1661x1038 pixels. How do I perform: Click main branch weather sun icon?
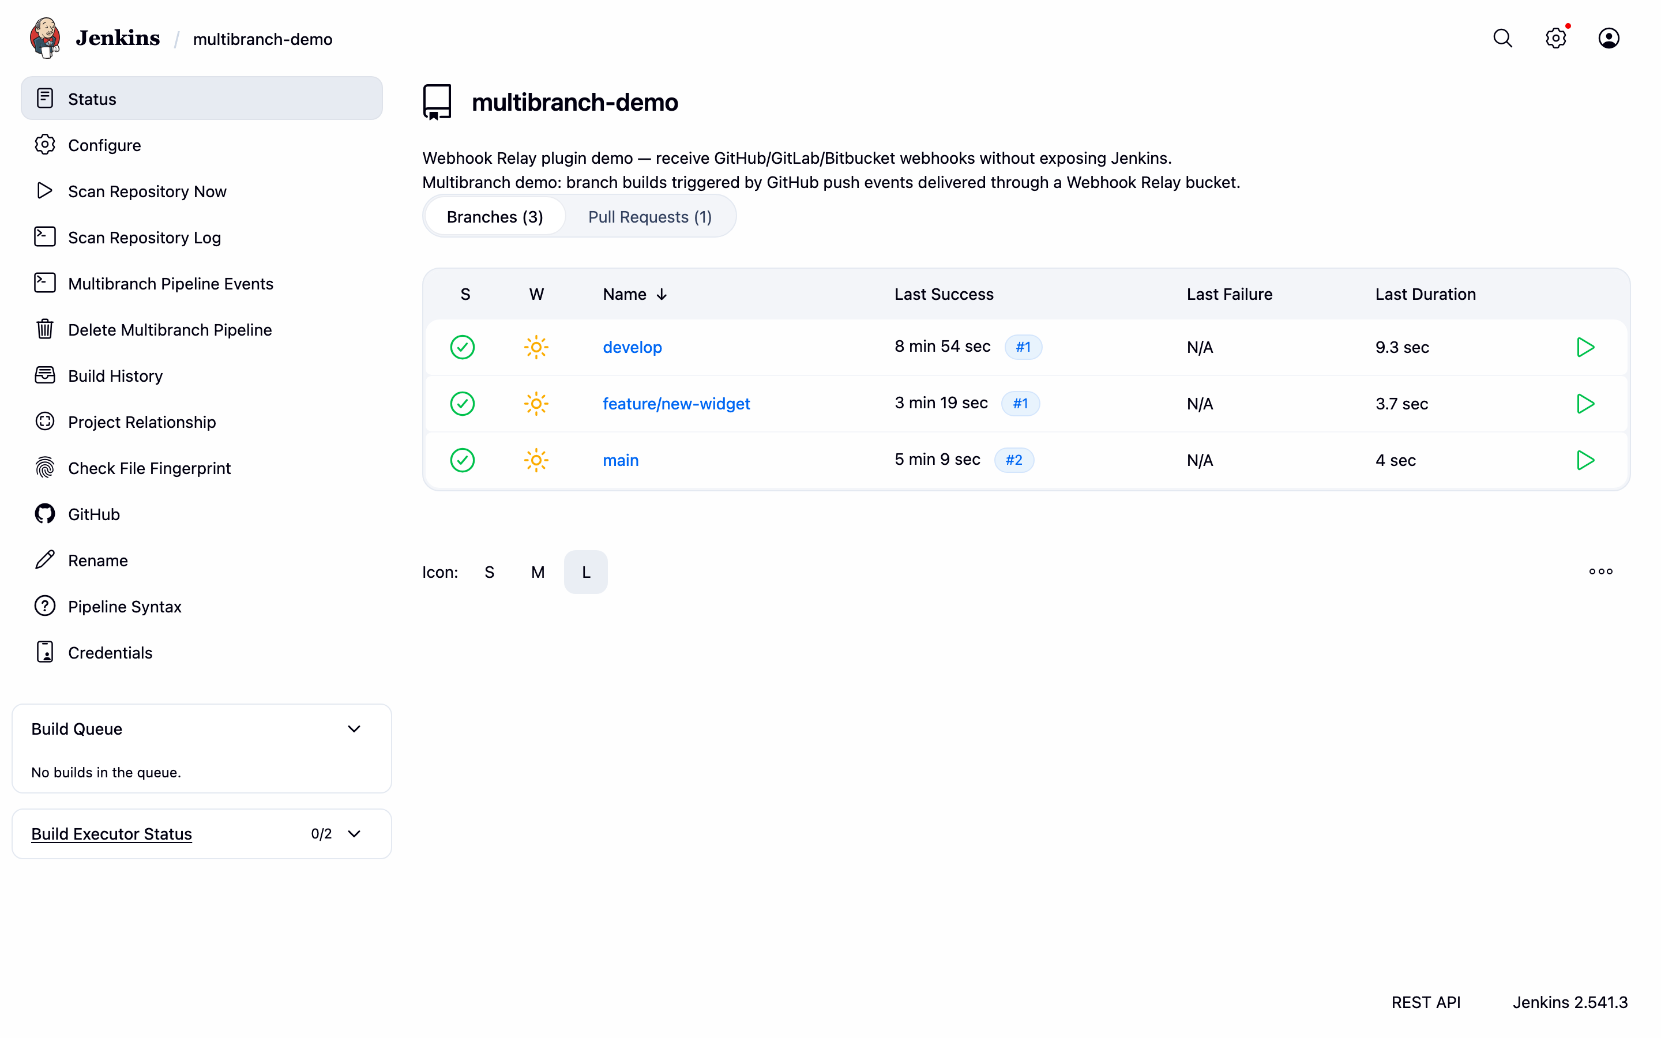pyautogui.click(x=536, y=460)
